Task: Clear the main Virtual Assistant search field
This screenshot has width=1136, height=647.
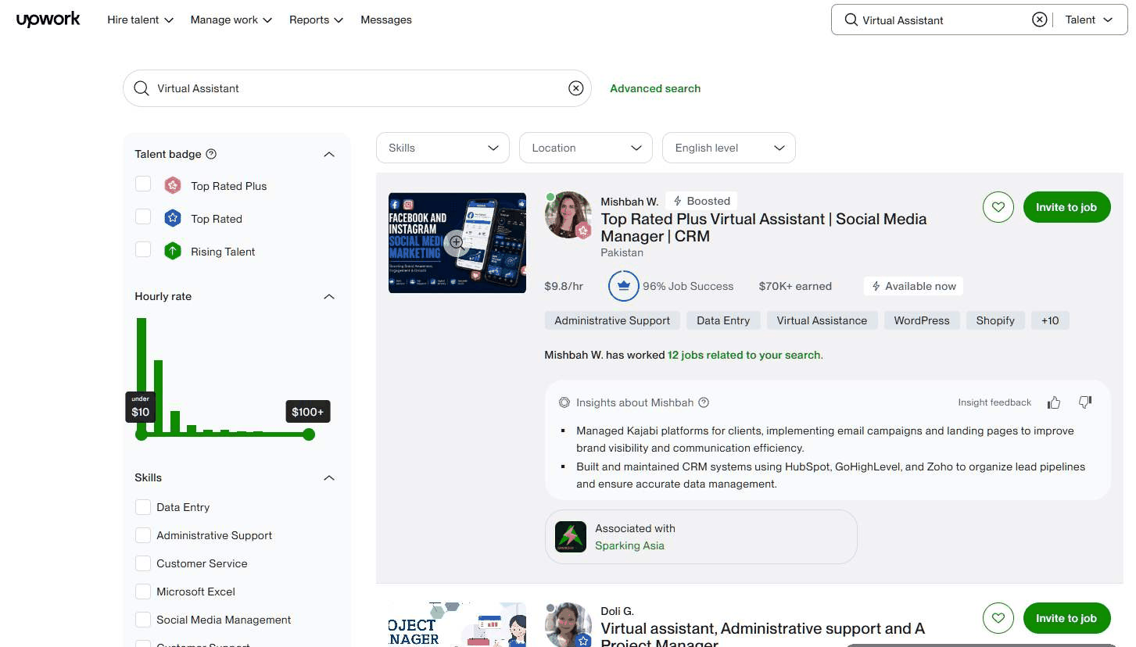Action: pyautogui.click(x=575, y=88)
